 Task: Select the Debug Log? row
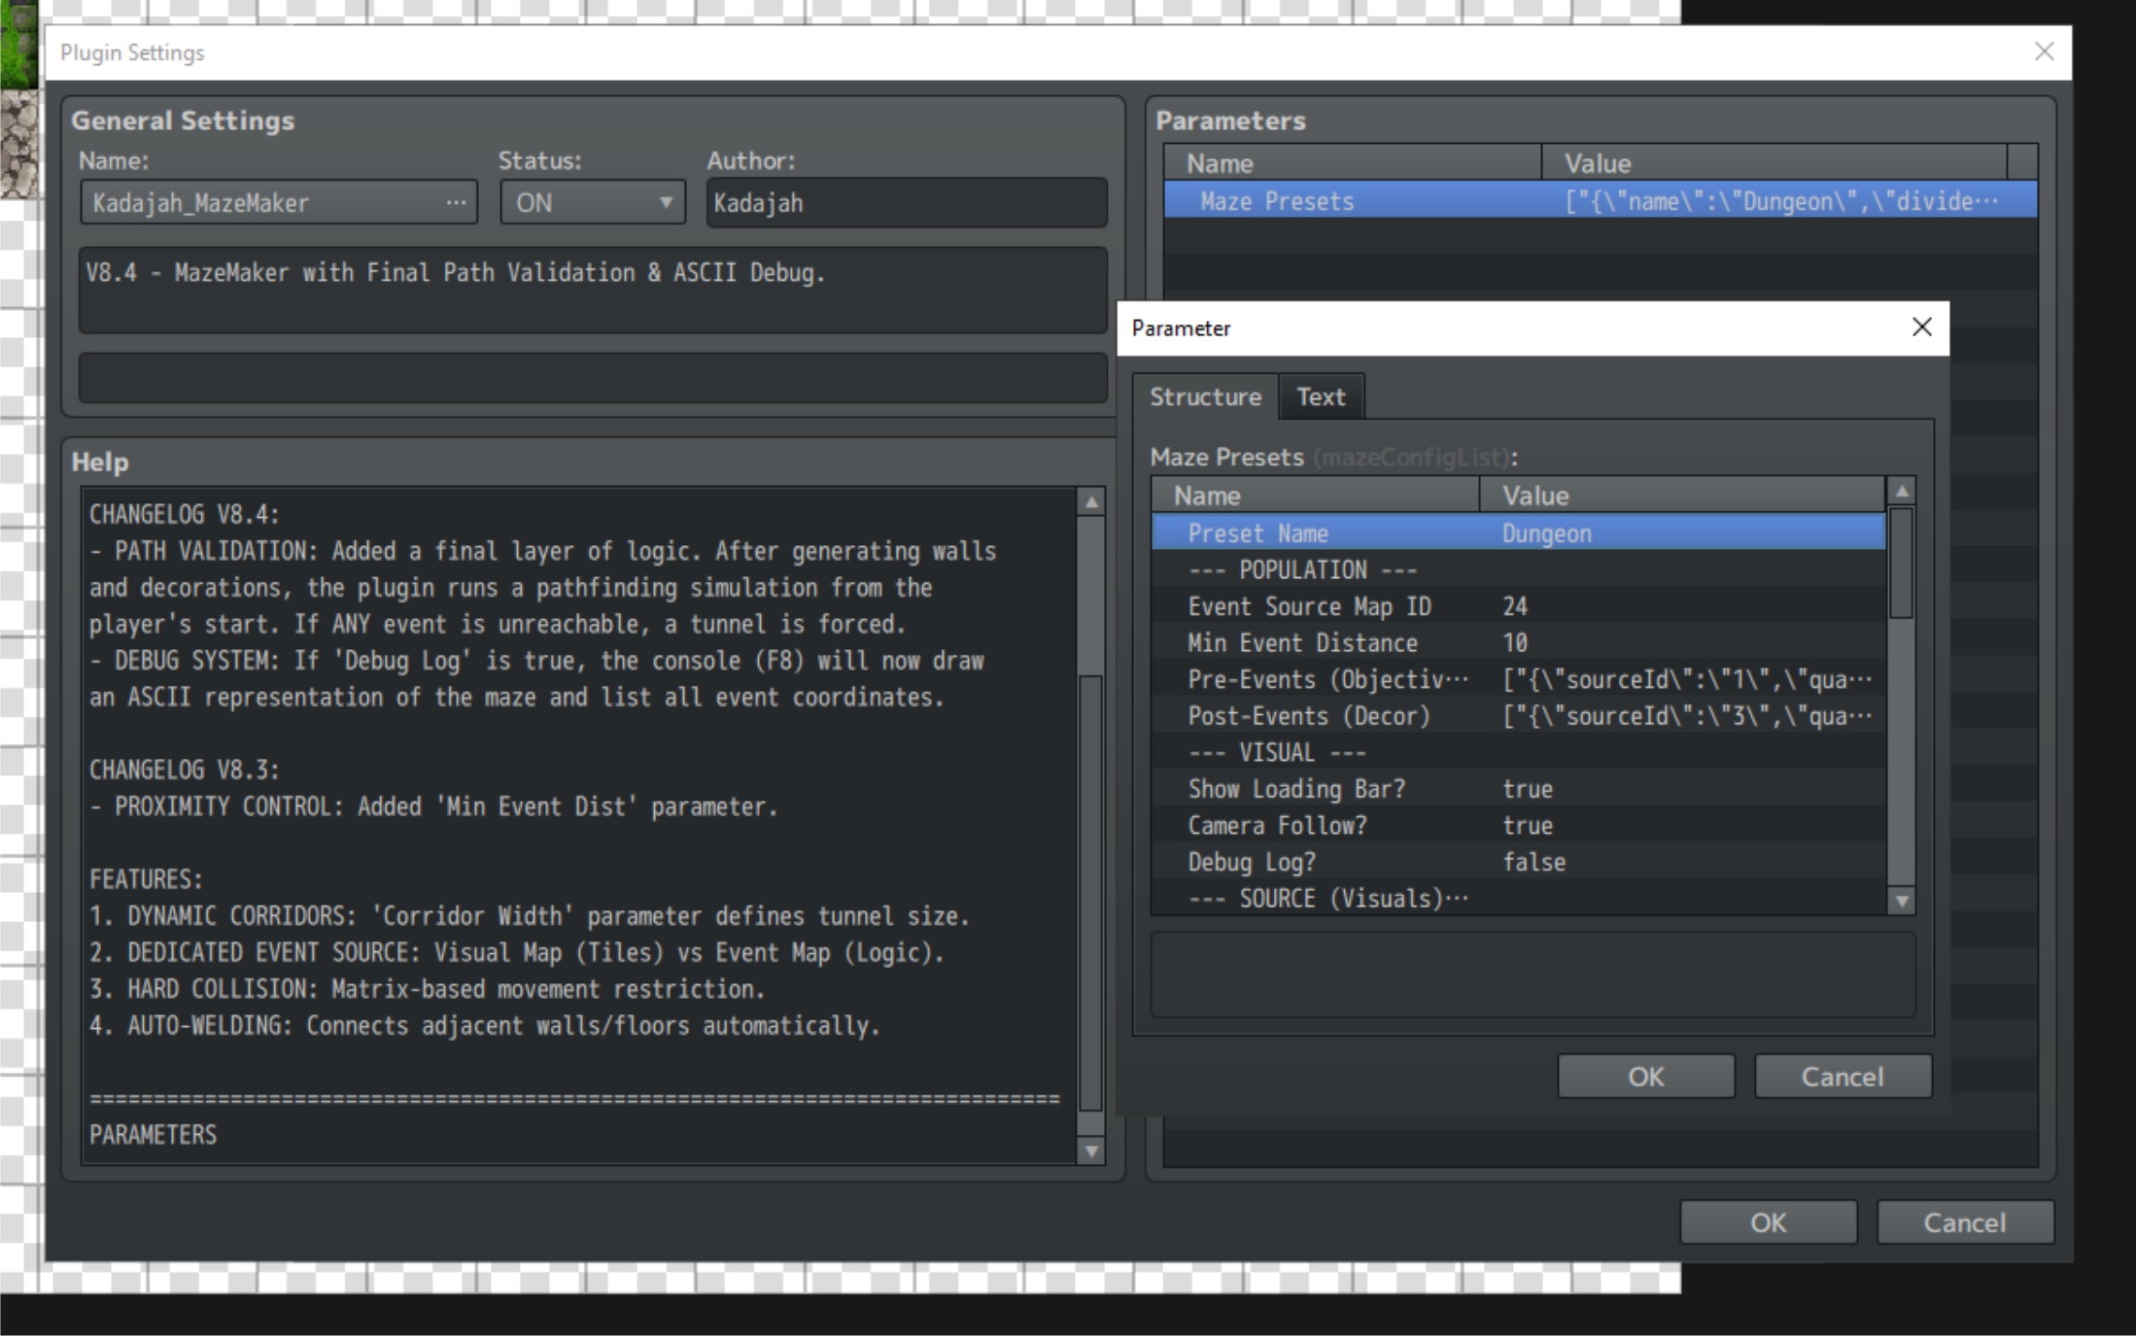(1518, 862)
